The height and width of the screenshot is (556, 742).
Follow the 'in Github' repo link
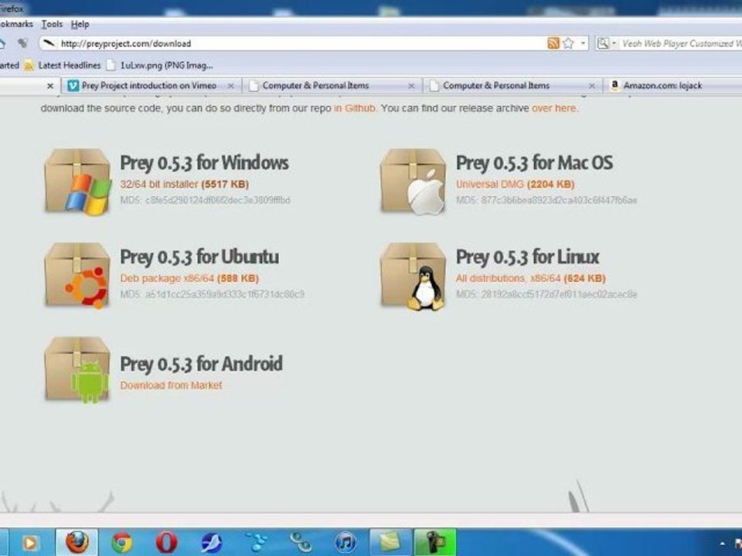point(355,108)
